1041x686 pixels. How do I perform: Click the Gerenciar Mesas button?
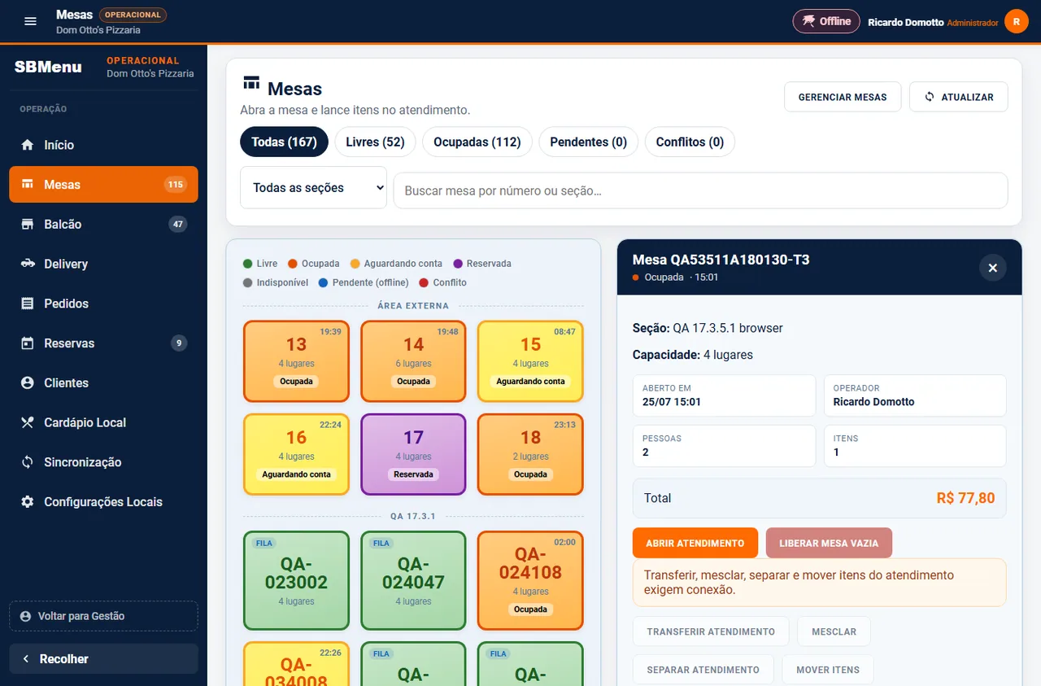[843, 97]
